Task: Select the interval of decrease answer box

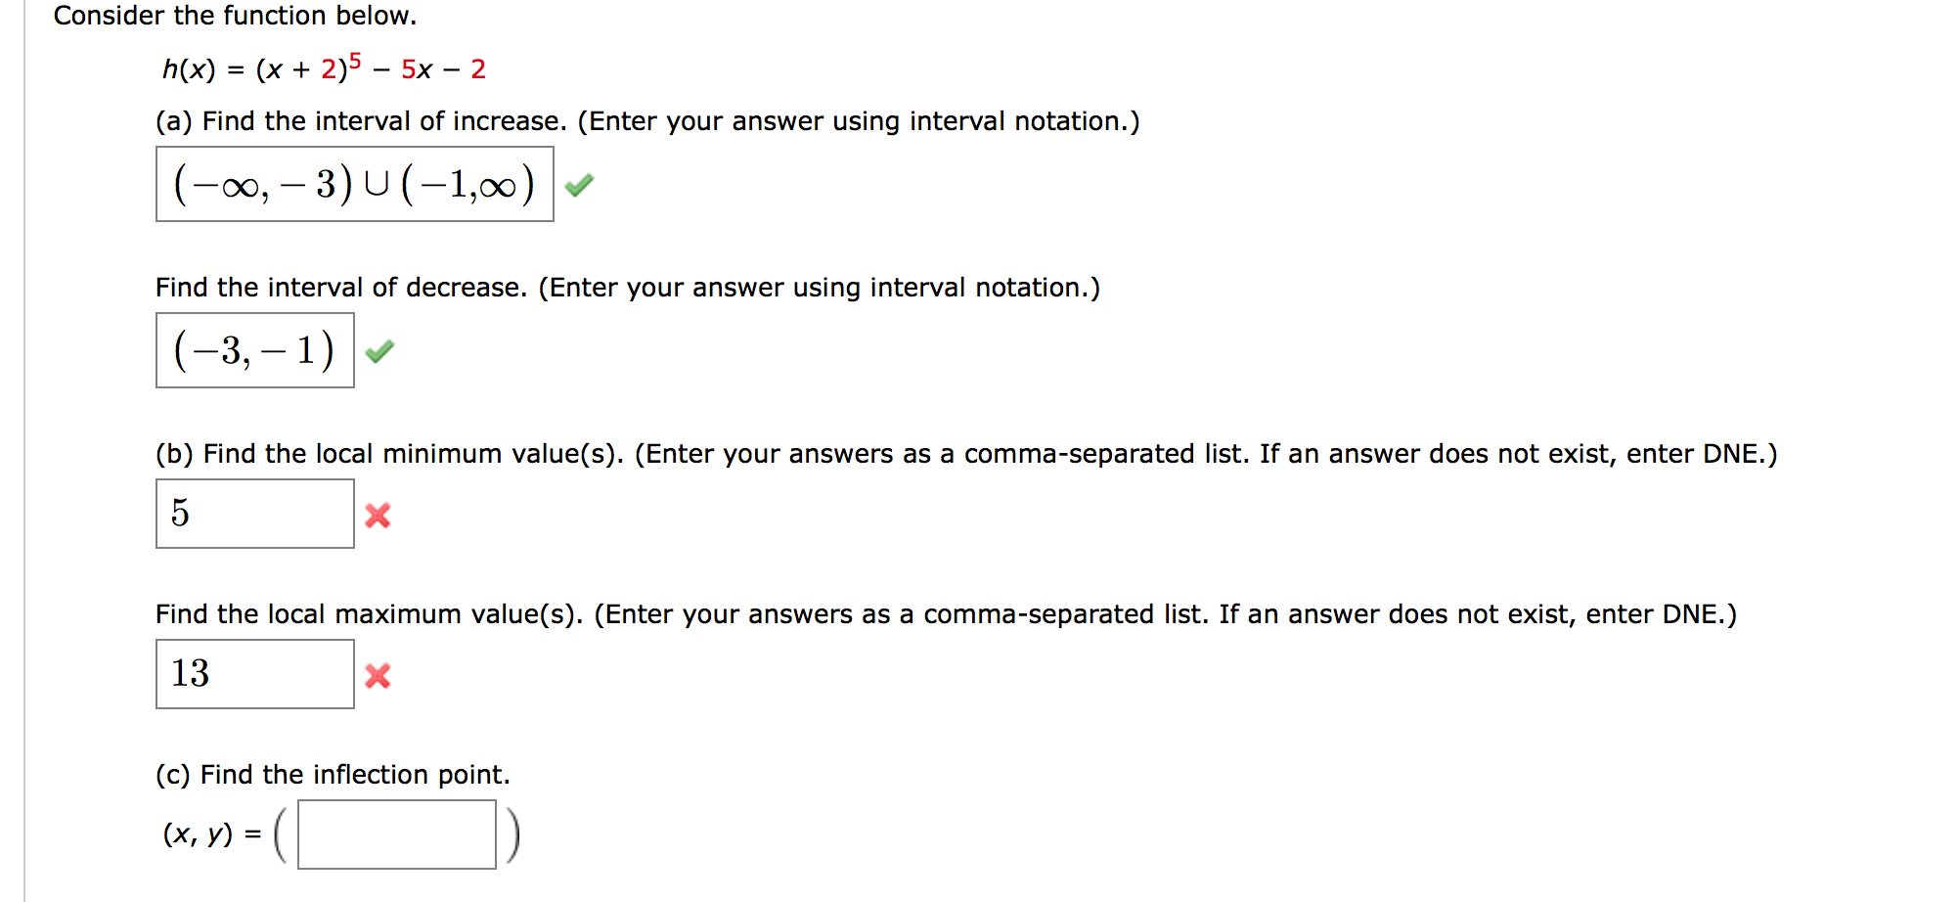Action: coord(254,350)
